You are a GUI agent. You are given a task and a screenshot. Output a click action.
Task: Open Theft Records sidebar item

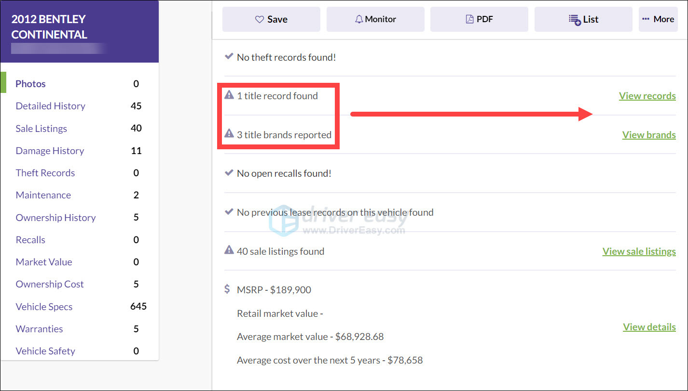tap(45, 173)
